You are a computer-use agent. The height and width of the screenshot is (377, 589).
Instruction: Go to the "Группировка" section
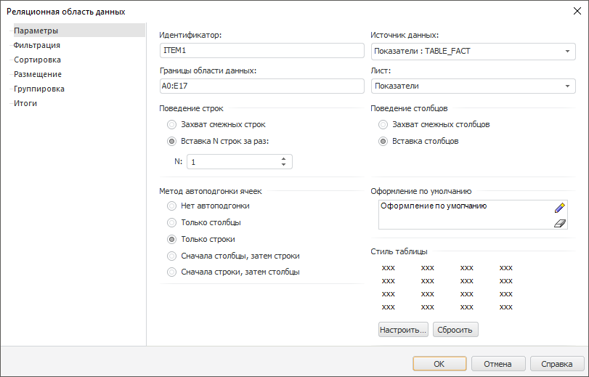click(38, 89)
